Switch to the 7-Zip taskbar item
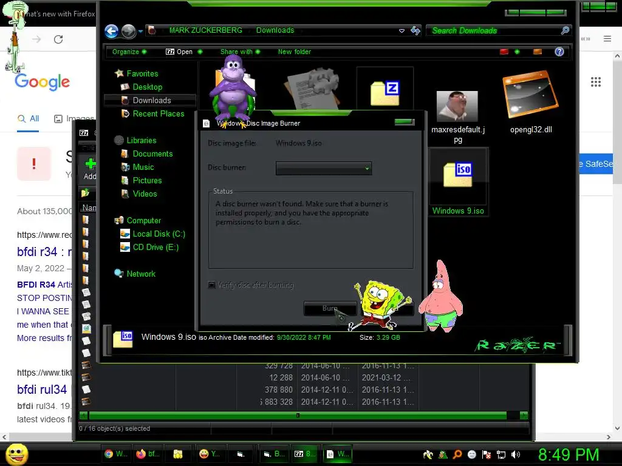Image resolution: width=622 pixels, height=466 pixels. coord(305,454)
